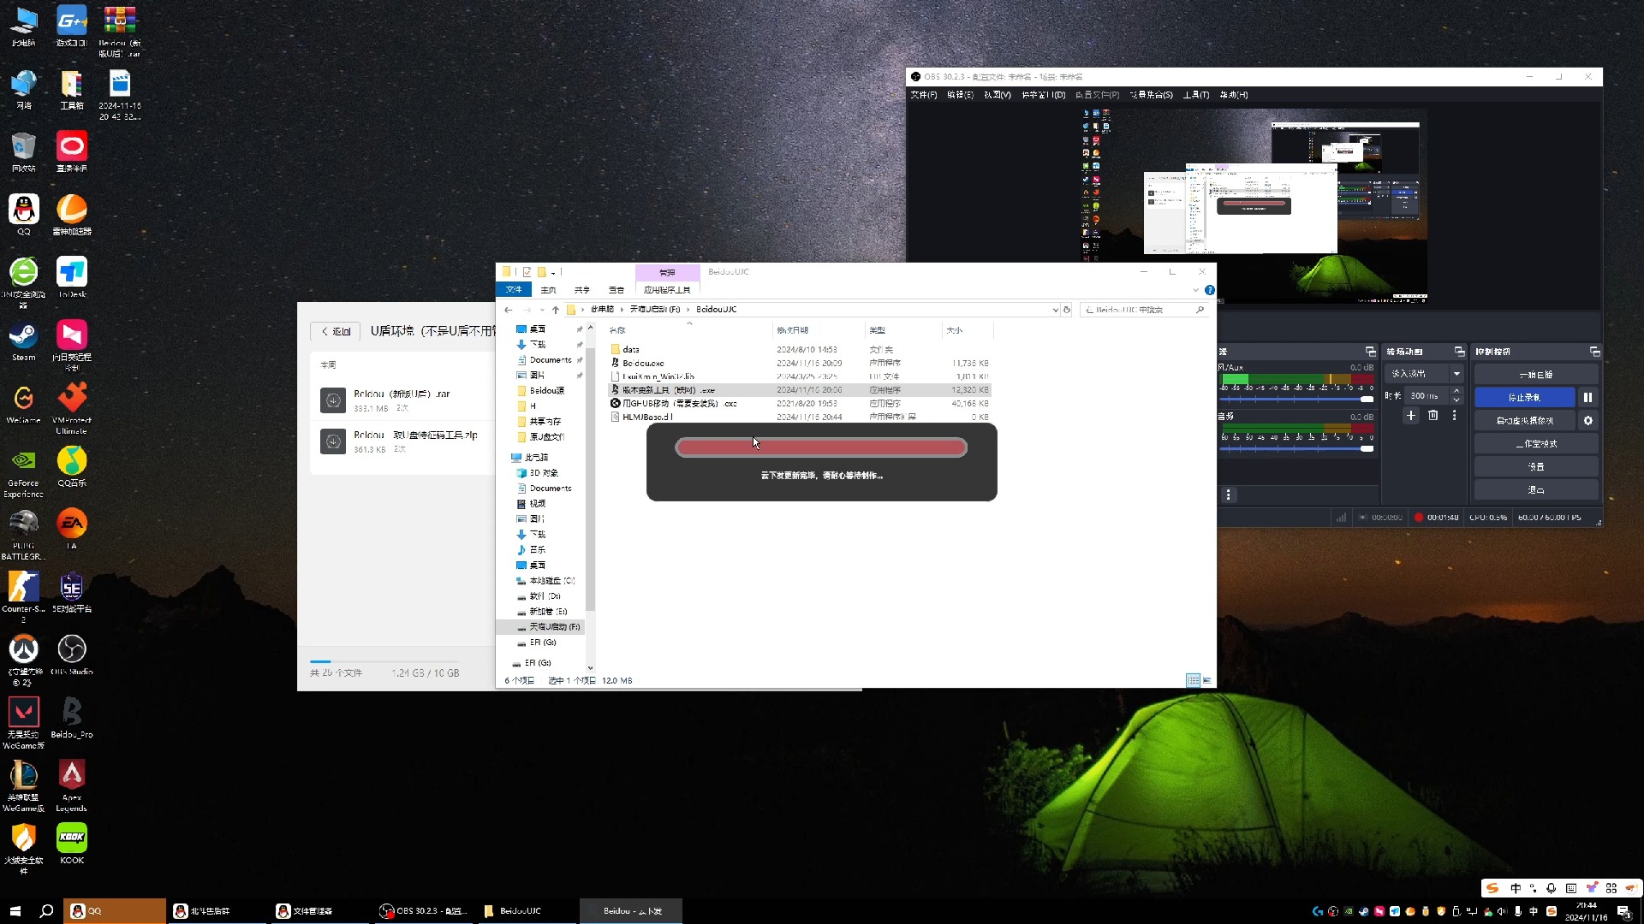
Task: Expand the Explorer address bar history dropdown
Action: click(x=1055, y=310)
